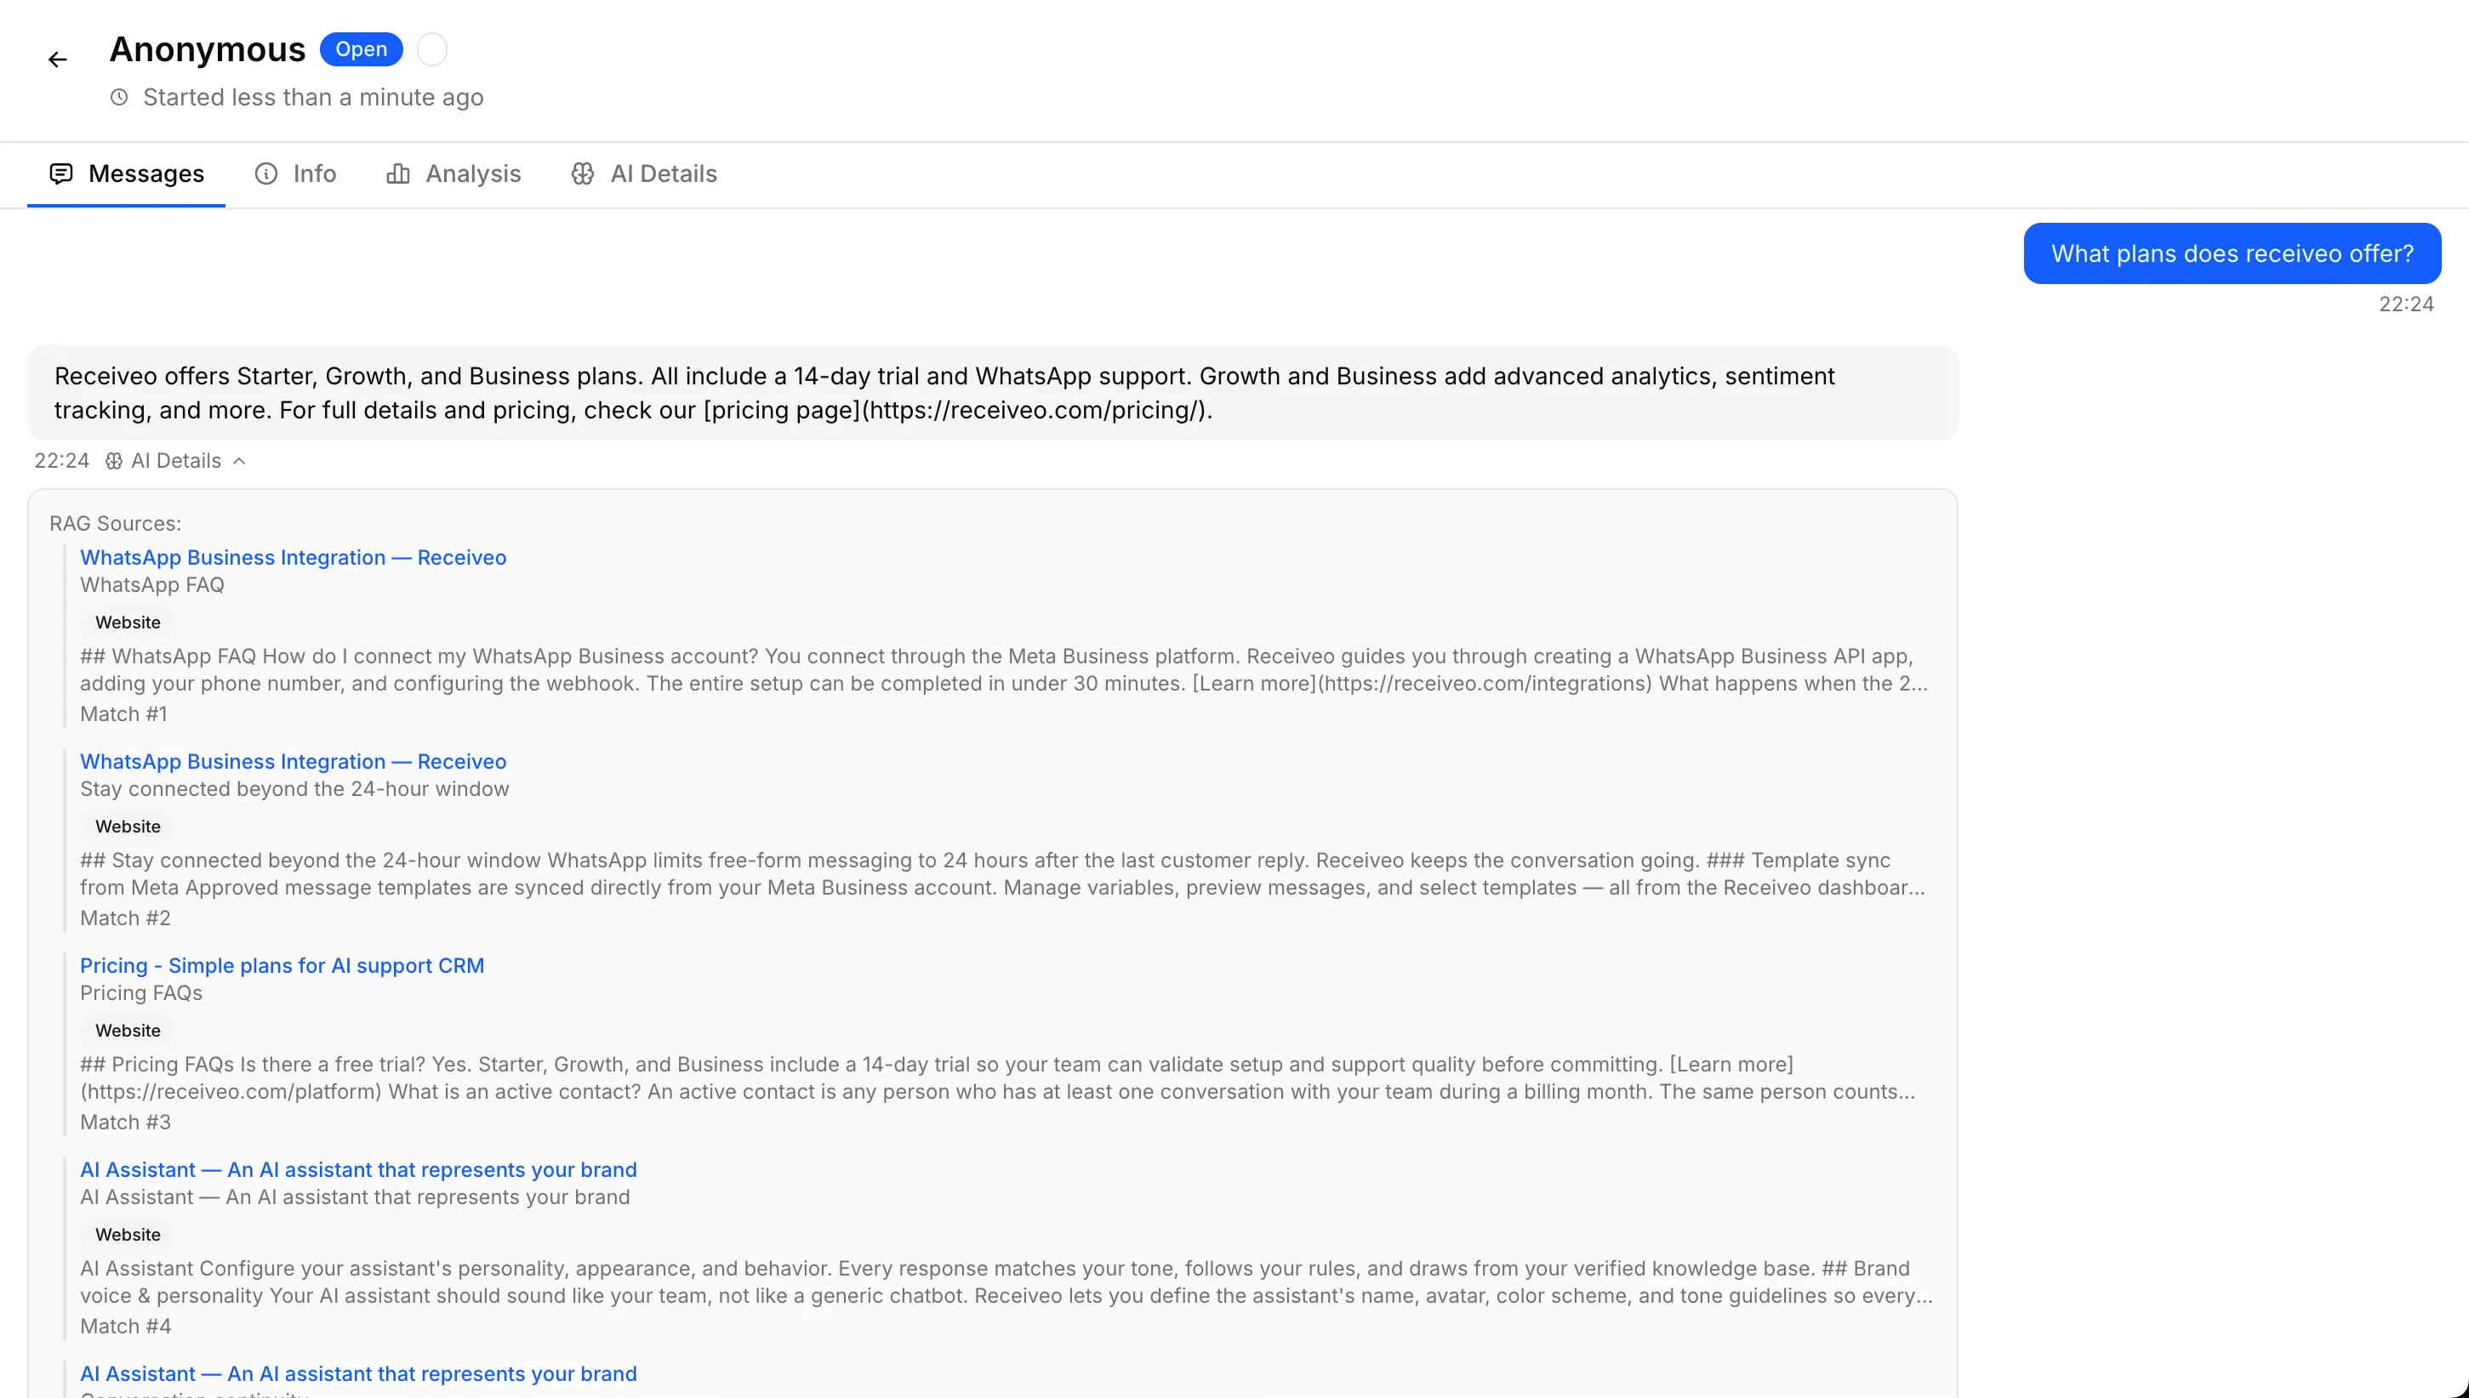Click the Website badge under WhatsApp FAQ

click(x=127, y=622)
